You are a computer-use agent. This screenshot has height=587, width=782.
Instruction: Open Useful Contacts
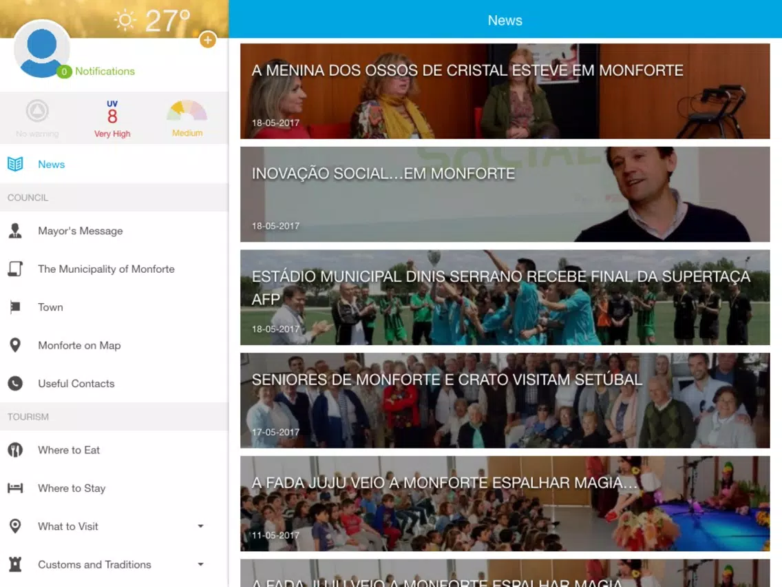(114, 383)
